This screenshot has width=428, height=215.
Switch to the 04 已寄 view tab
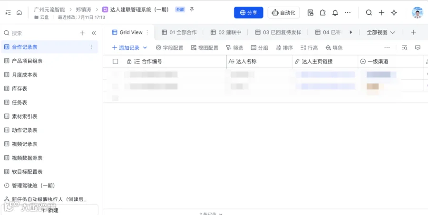(329, 32)
